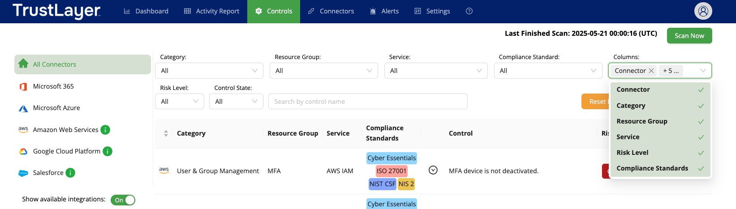
Task: Click the AWS logo in the sidebar
Action: click(x=23, y=129)
